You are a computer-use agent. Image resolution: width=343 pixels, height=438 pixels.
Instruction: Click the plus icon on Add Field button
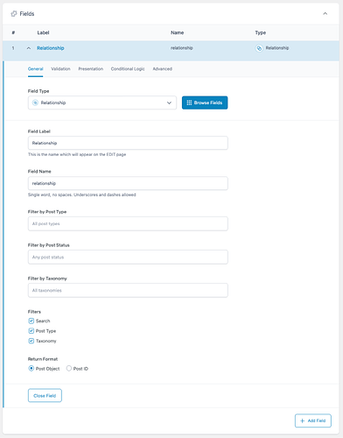tap(302, 420)
